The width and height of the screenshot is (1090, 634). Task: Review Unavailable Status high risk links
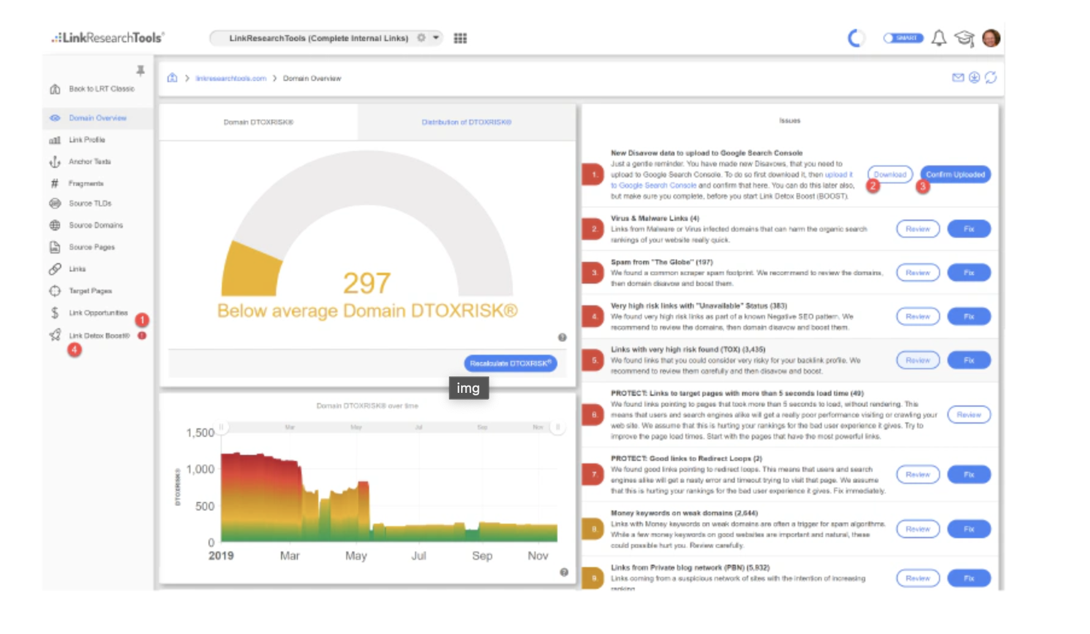[x=918, y=316]
